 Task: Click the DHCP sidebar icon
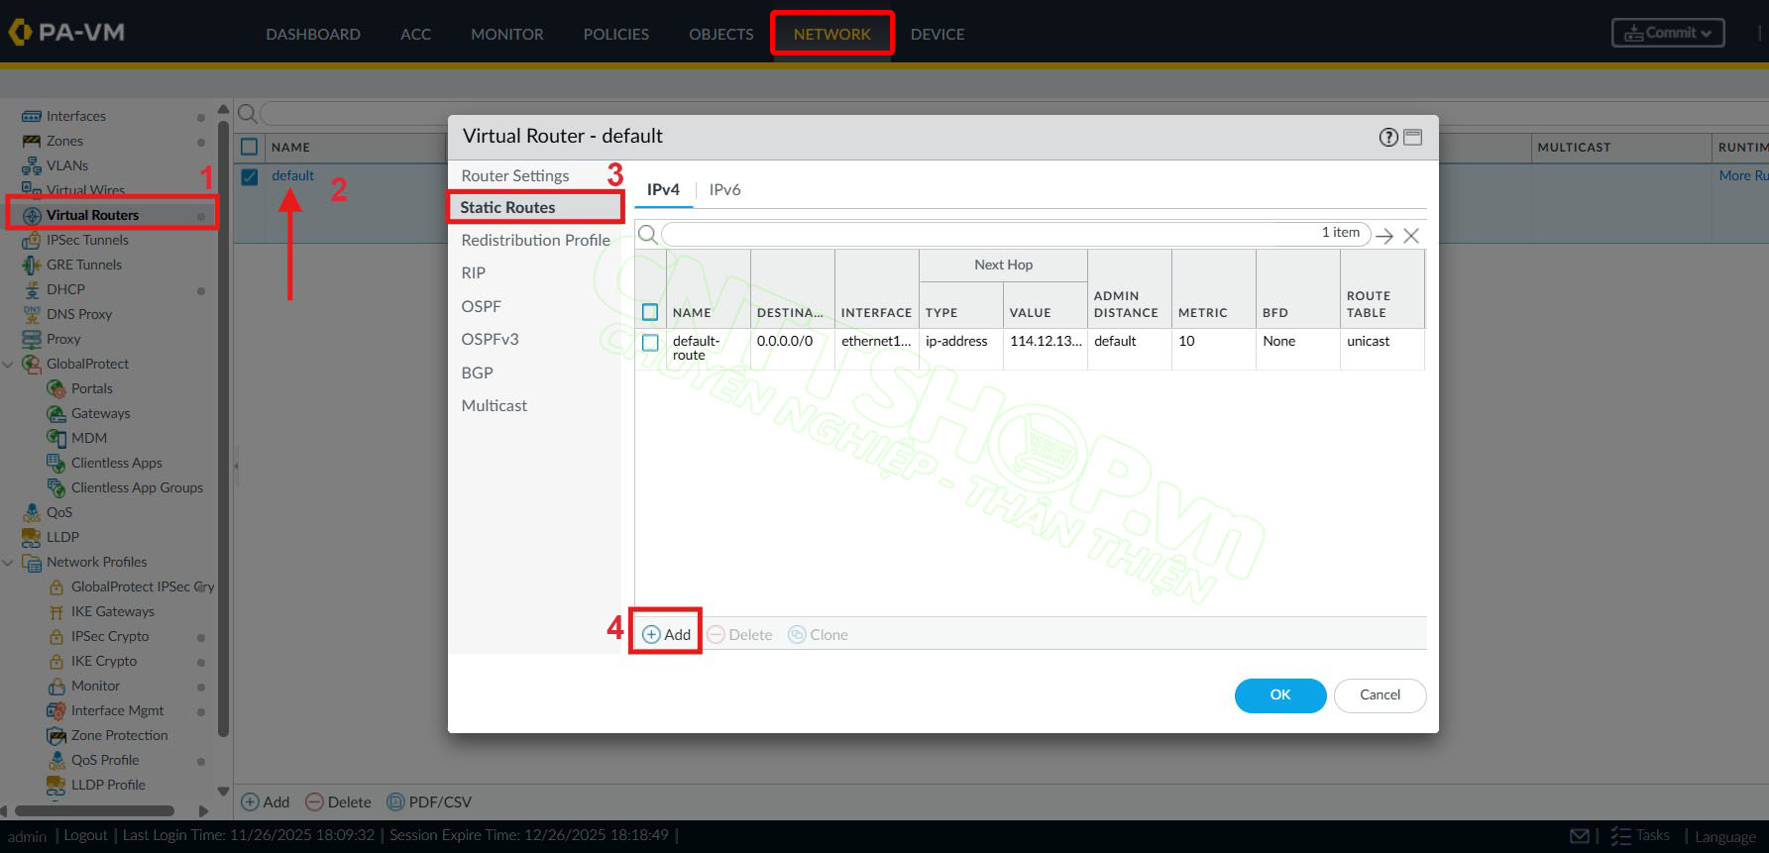click(x=32, y=289)
